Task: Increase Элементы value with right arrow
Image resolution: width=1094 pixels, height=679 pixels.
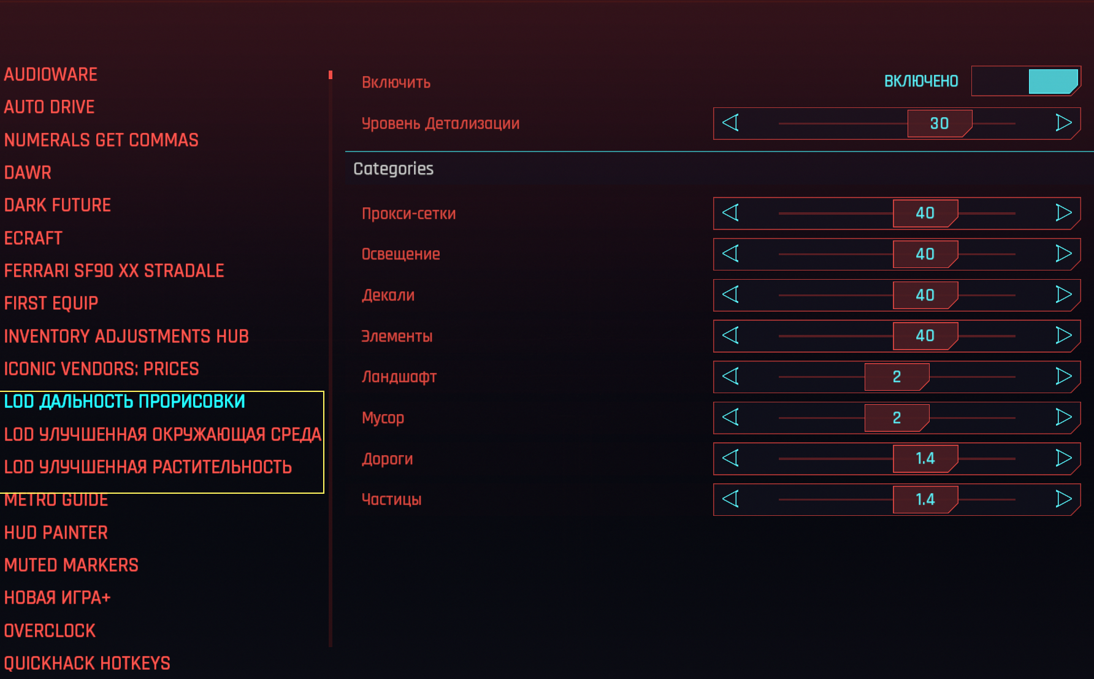Action: coord(1063,336)
